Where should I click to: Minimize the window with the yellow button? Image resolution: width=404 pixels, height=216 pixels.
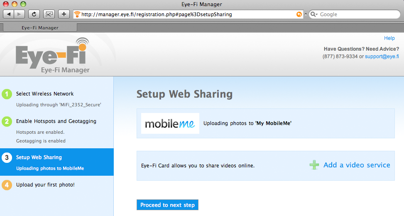(x=15, y=4)
